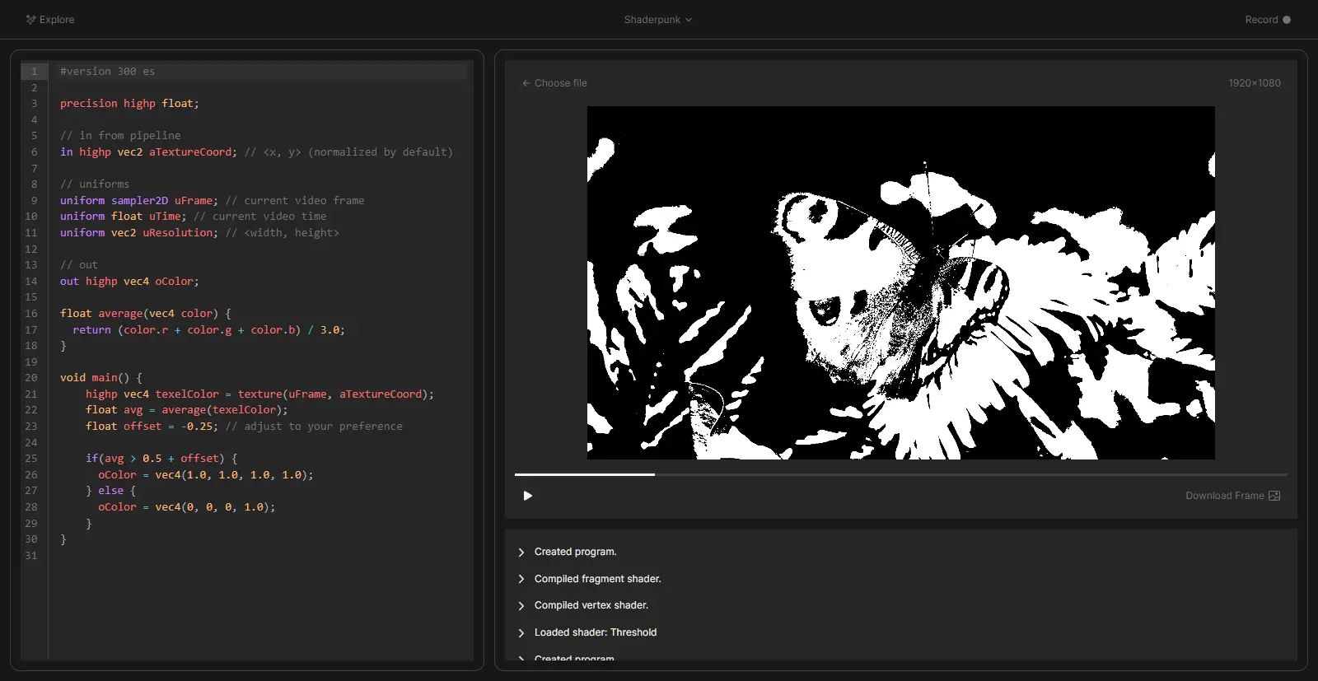1318x681 pixels.
Task: Click the -0.25 offset value in code
Action: 196,427
